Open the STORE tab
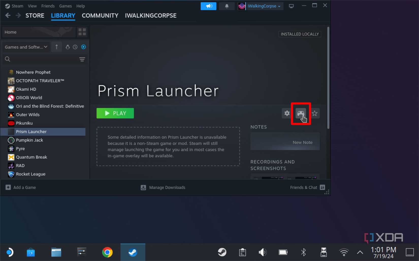This screenshot has width=419, height=261. pos(35,15)
